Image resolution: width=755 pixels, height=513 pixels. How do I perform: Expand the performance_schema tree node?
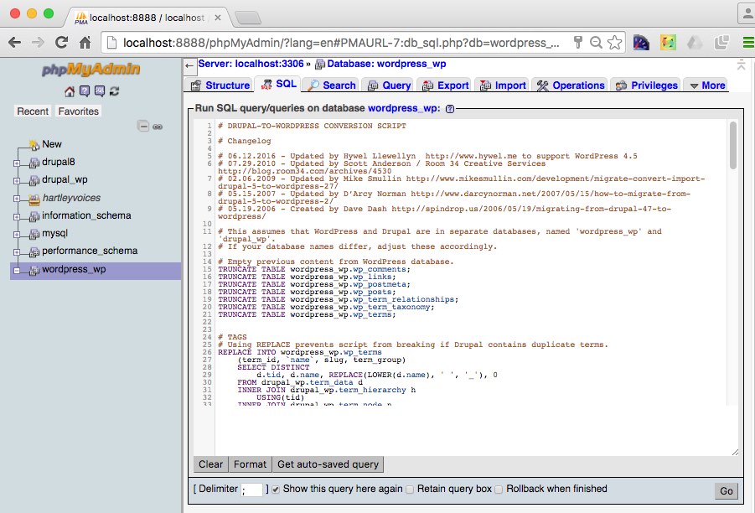17,252
